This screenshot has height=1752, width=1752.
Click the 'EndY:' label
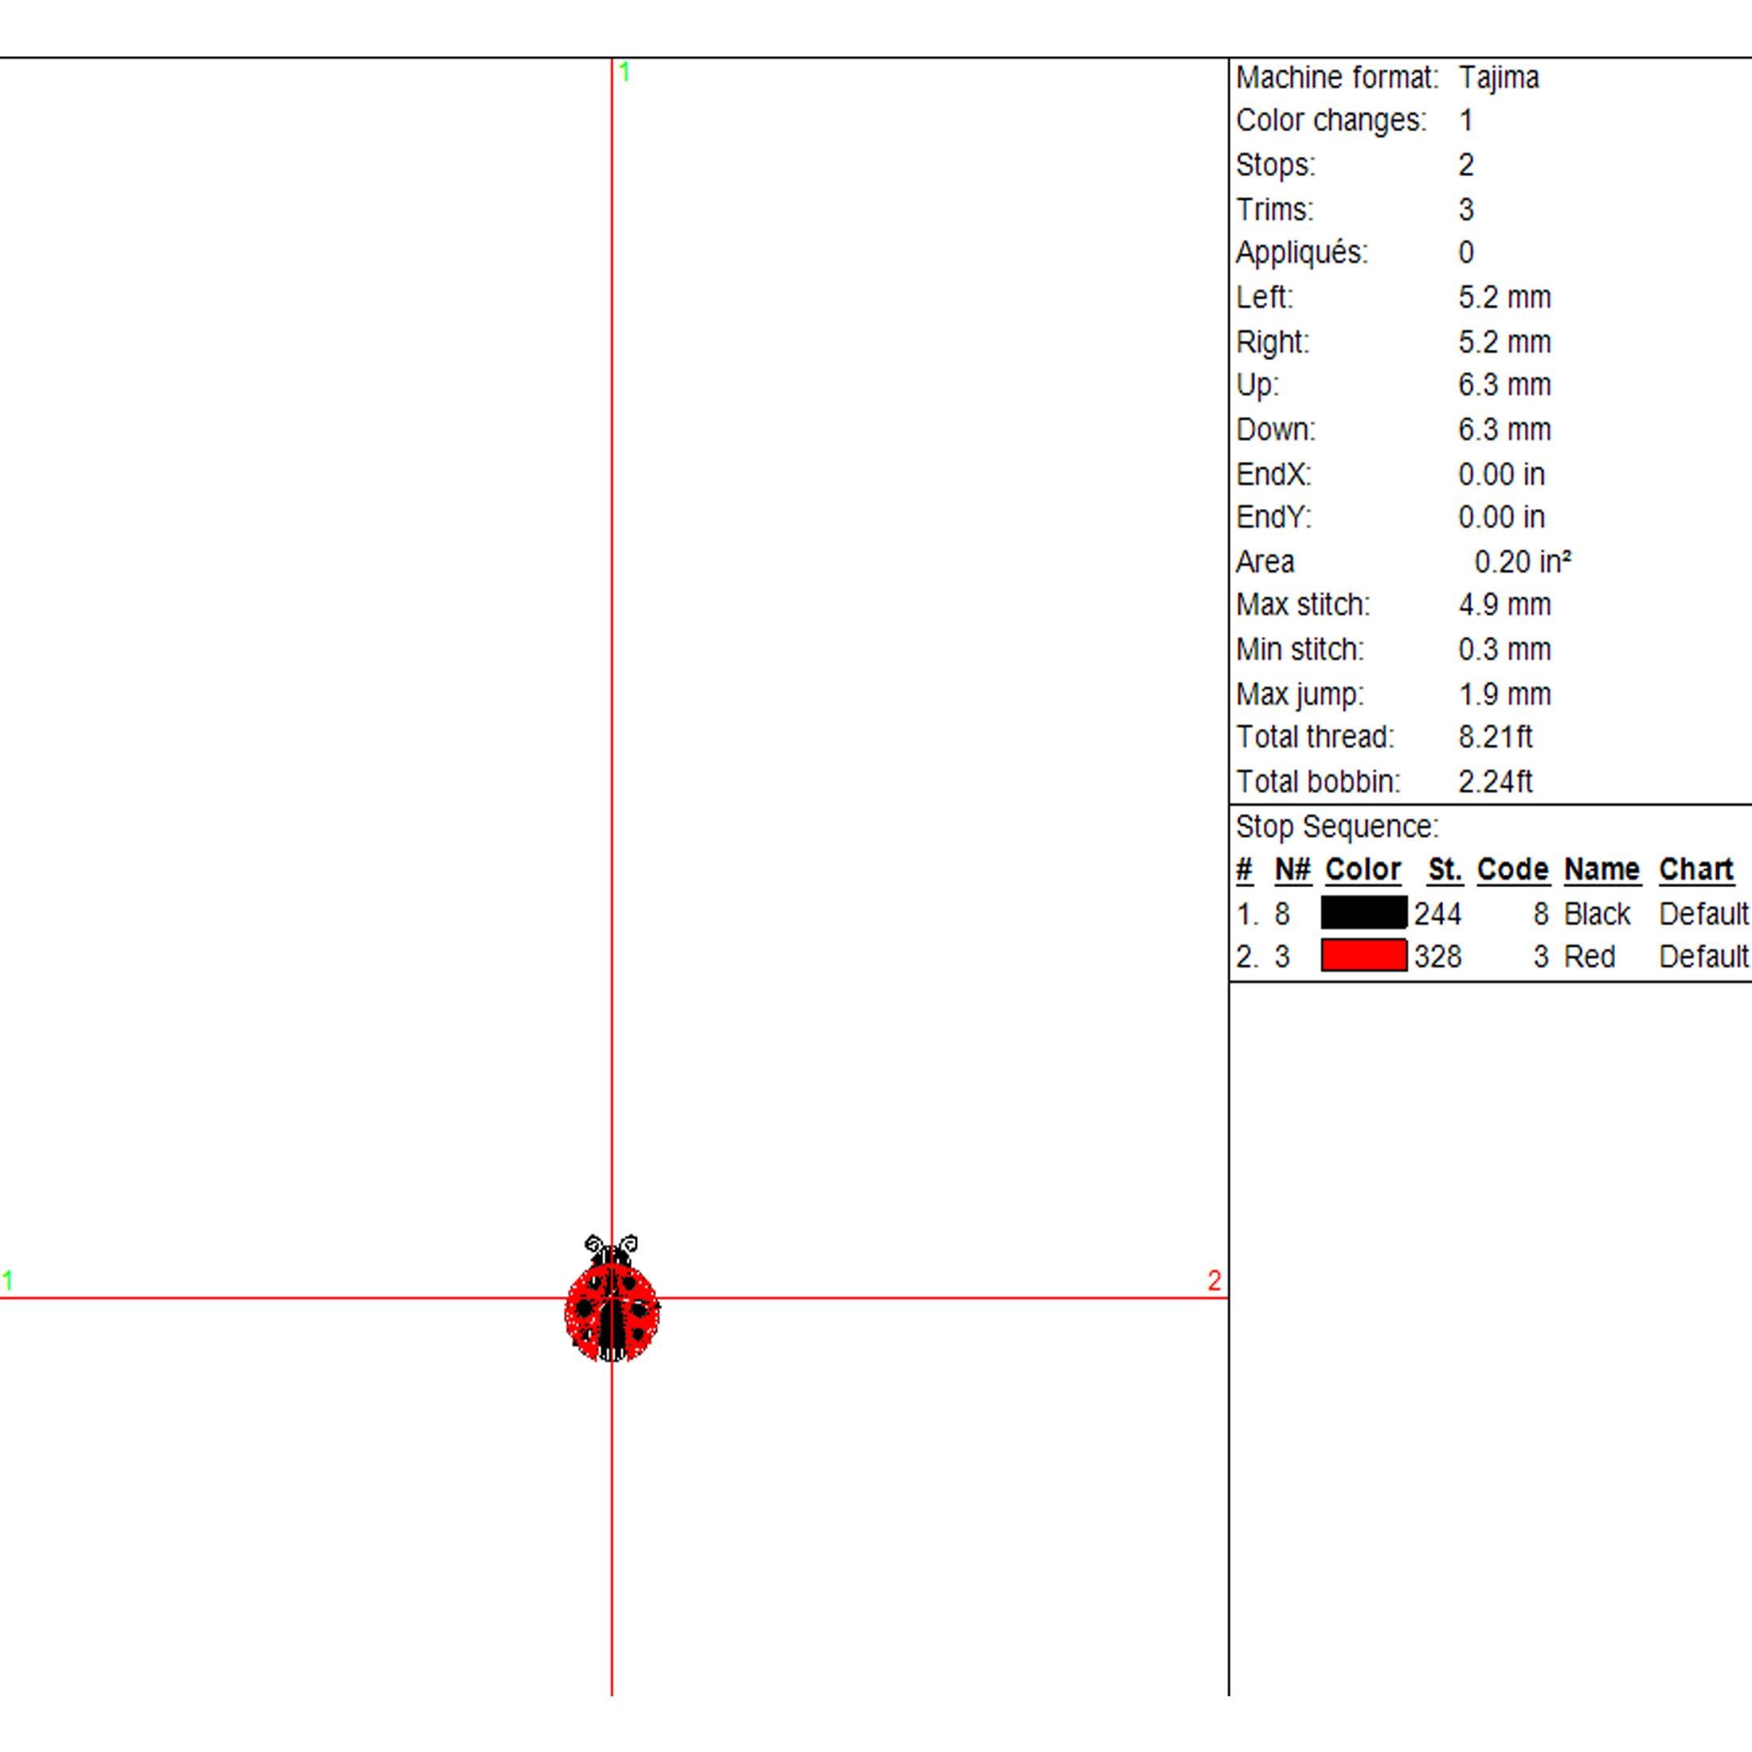tap(1273, 518)
